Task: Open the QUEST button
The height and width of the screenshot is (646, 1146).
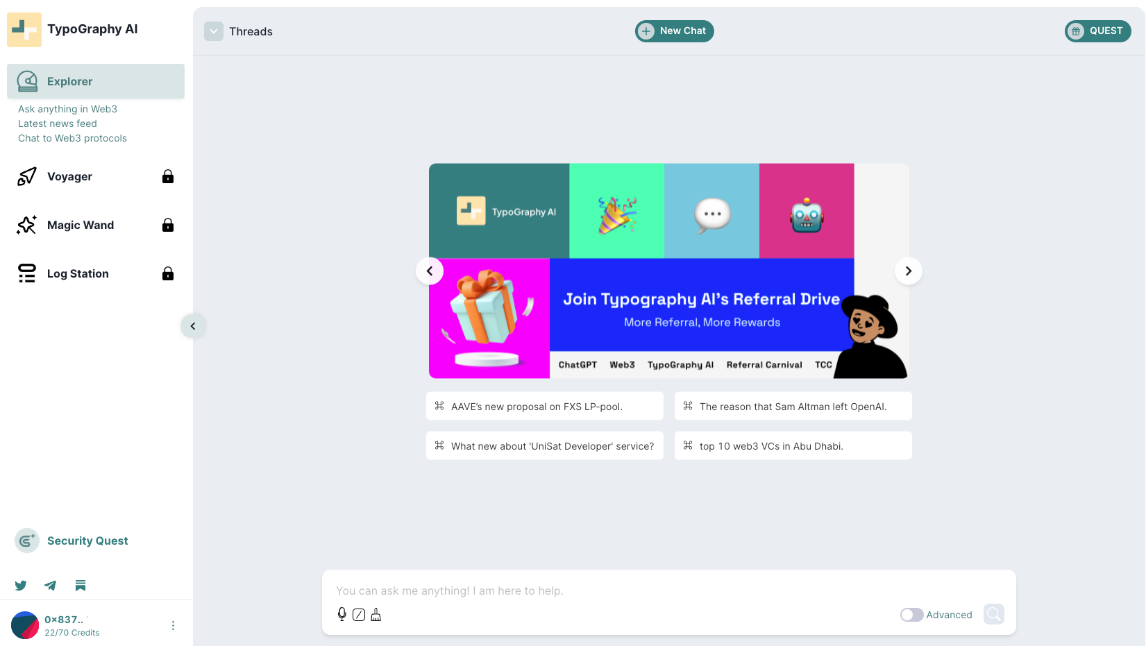Action: click(1097, 31)
